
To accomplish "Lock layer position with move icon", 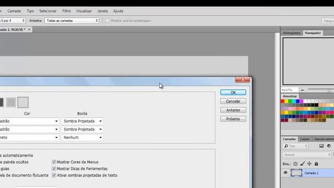I will 309,164.
